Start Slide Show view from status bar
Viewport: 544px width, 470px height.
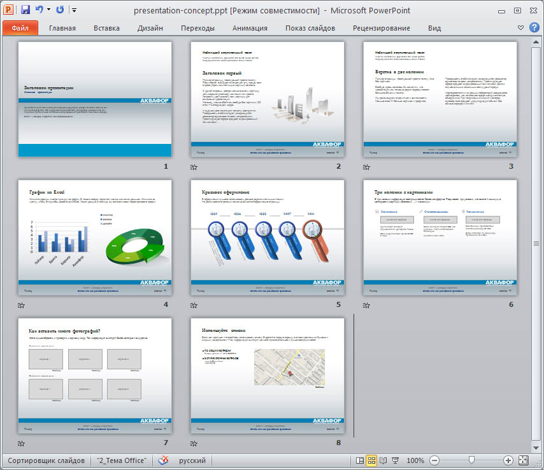coord(396,460)
